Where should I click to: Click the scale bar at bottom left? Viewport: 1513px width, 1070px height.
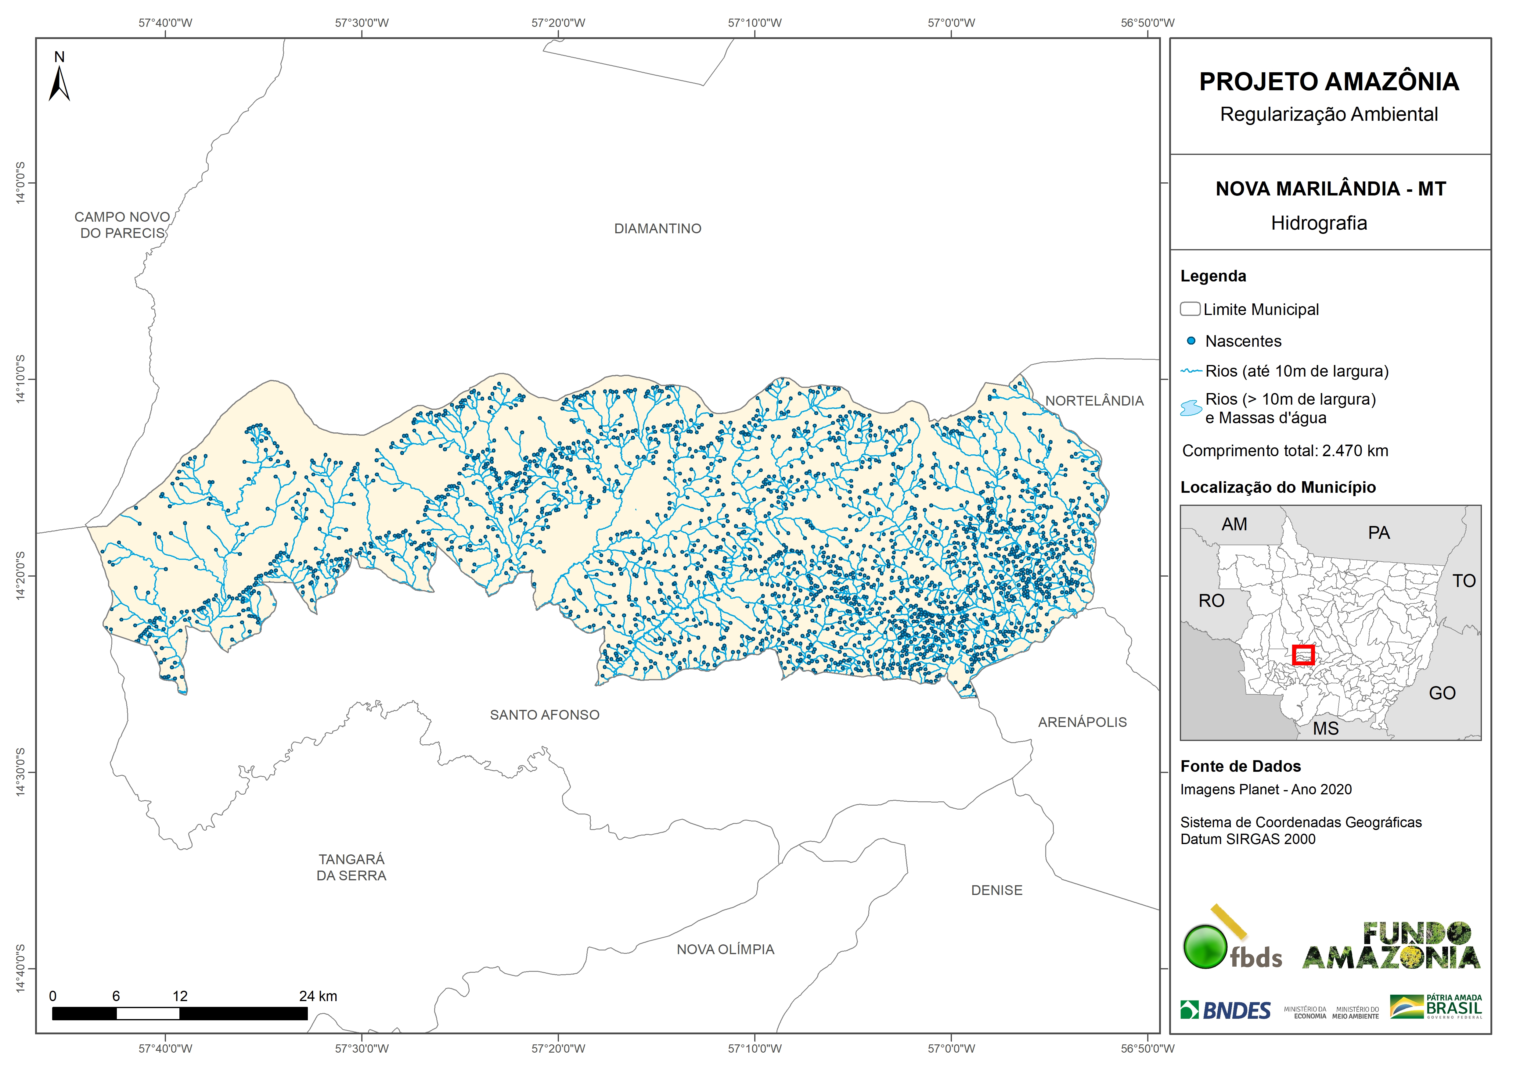[x=179, y=1013]
